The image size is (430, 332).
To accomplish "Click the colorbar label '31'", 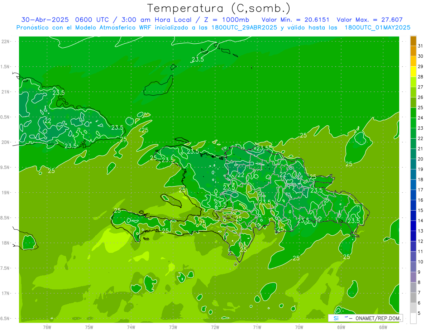I will pos(421,46).
